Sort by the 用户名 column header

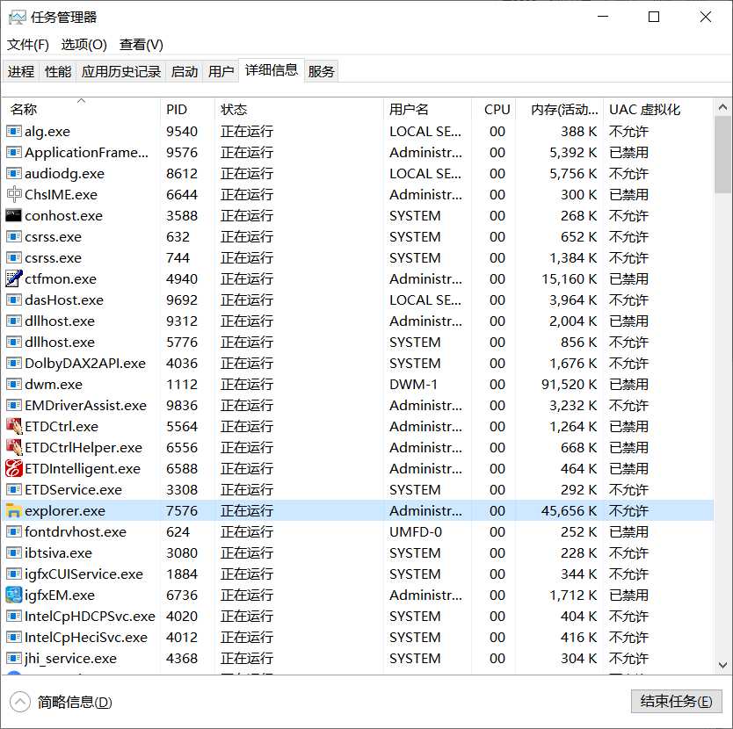point(427,109)
